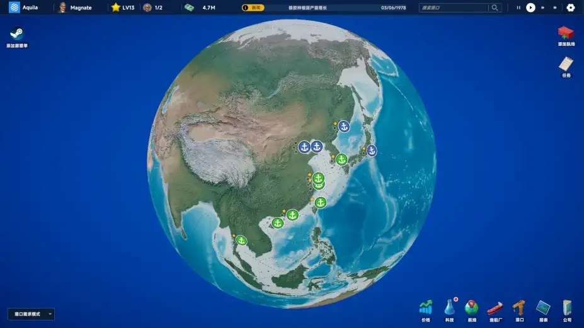Click the Aquila company name
This screenshot has height=328, width=584.
[30, 8]
